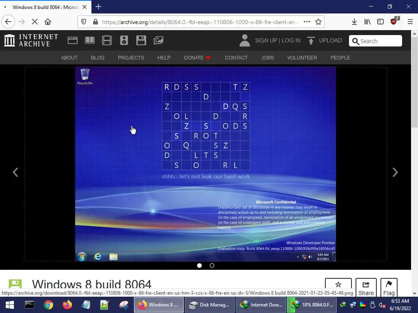The width and height of the screenshot is (418, 313).
Task: Open the 18% download progress taskbar item
Action: pos(312,305)
